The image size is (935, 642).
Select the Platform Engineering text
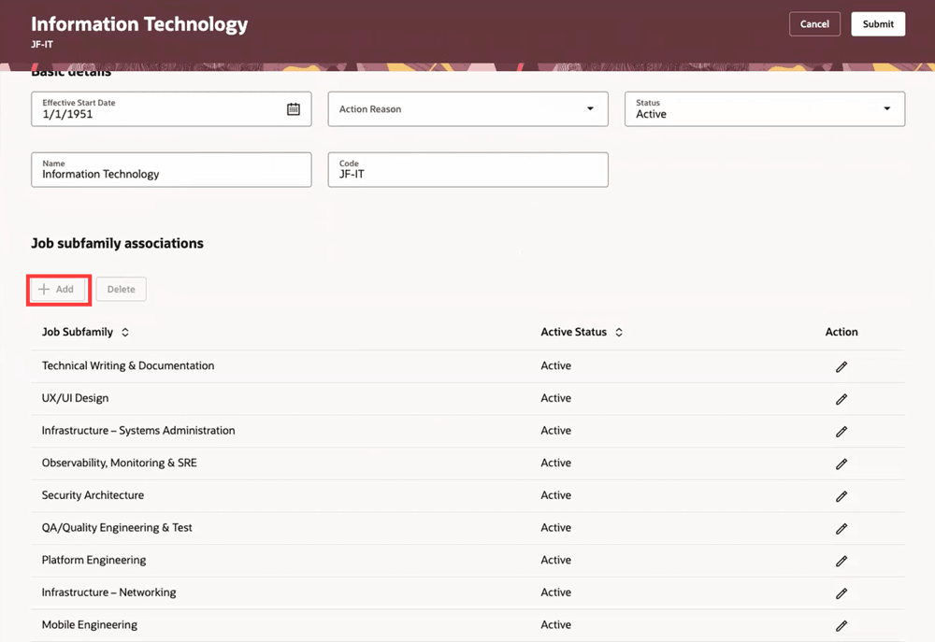click(x=93, y=560)
